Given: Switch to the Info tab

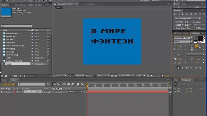Looking at the screenshot, I should 176,4.
